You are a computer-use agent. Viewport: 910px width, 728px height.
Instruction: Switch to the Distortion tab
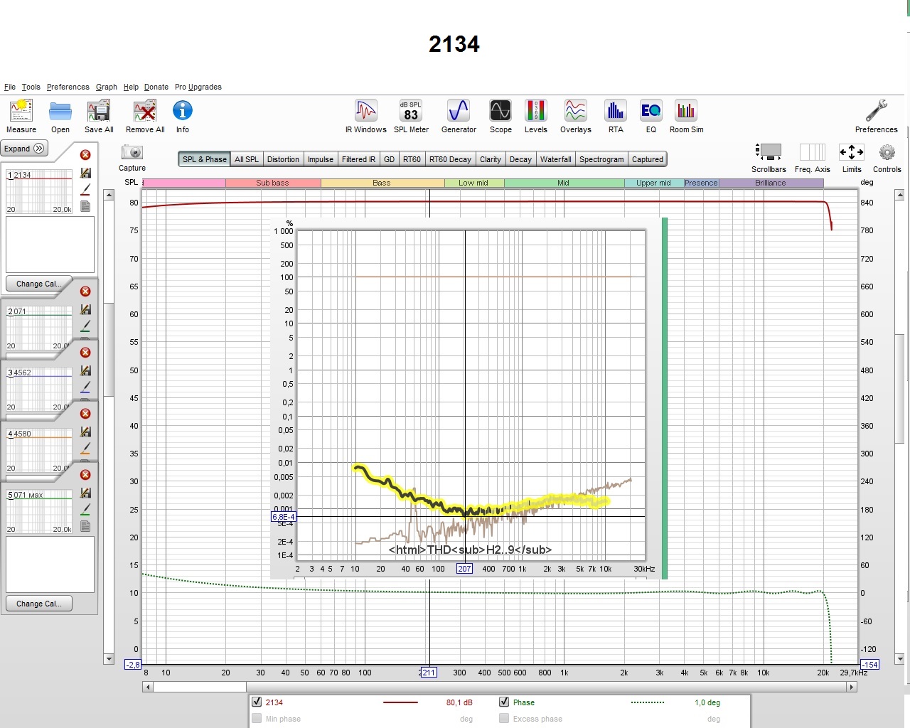[x=283, y=159]
